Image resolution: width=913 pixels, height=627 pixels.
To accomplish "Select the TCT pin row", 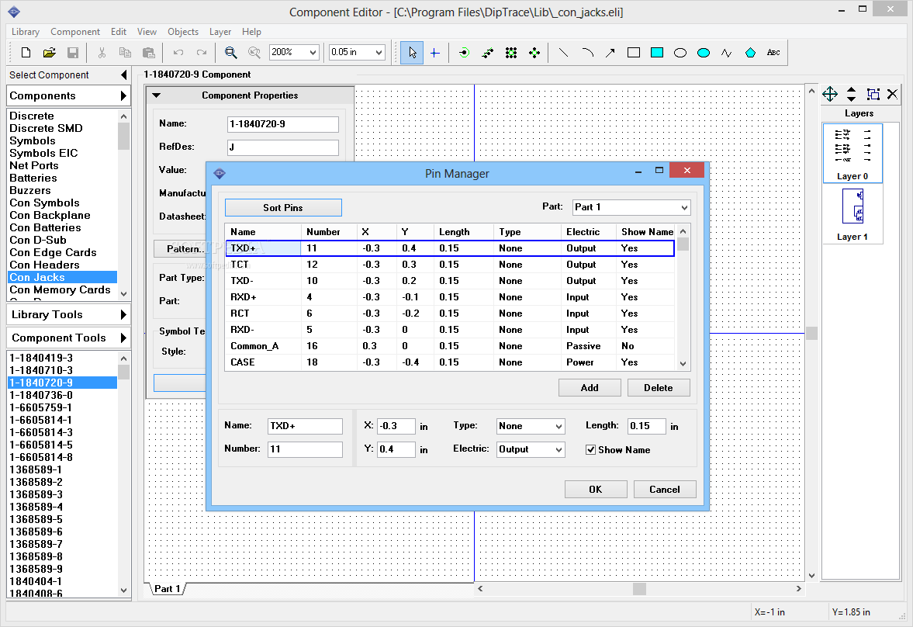I will [x=449, y=265].
